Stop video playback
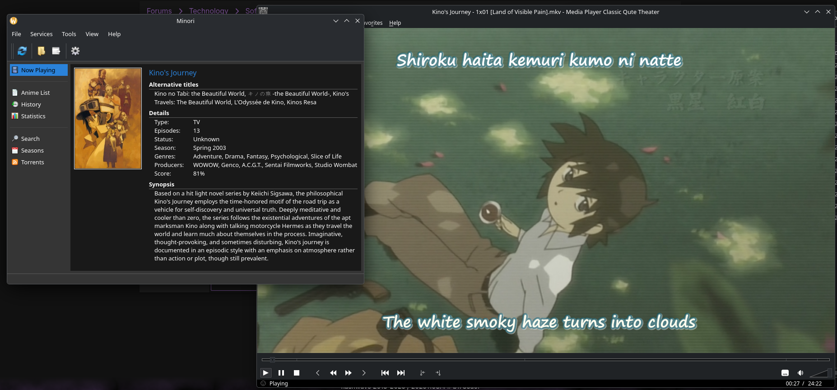 297,373
